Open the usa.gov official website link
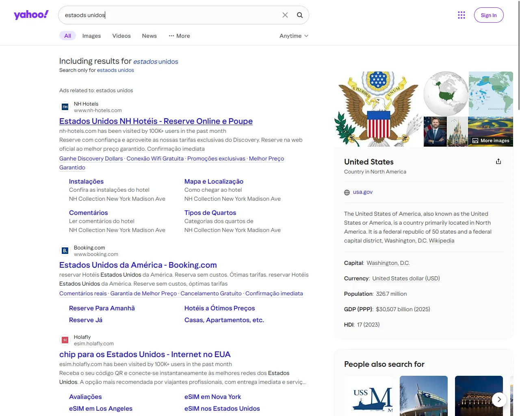 (x=362, y=192)
